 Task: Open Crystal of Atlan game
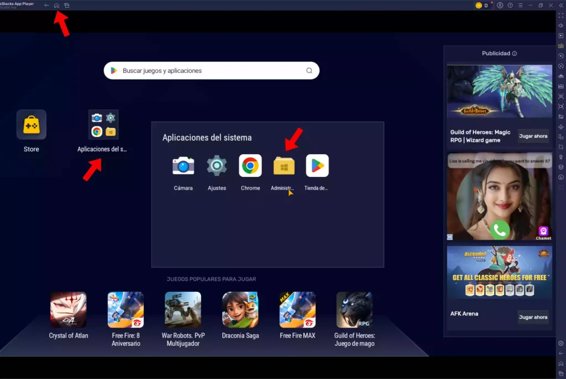point(69,310)
